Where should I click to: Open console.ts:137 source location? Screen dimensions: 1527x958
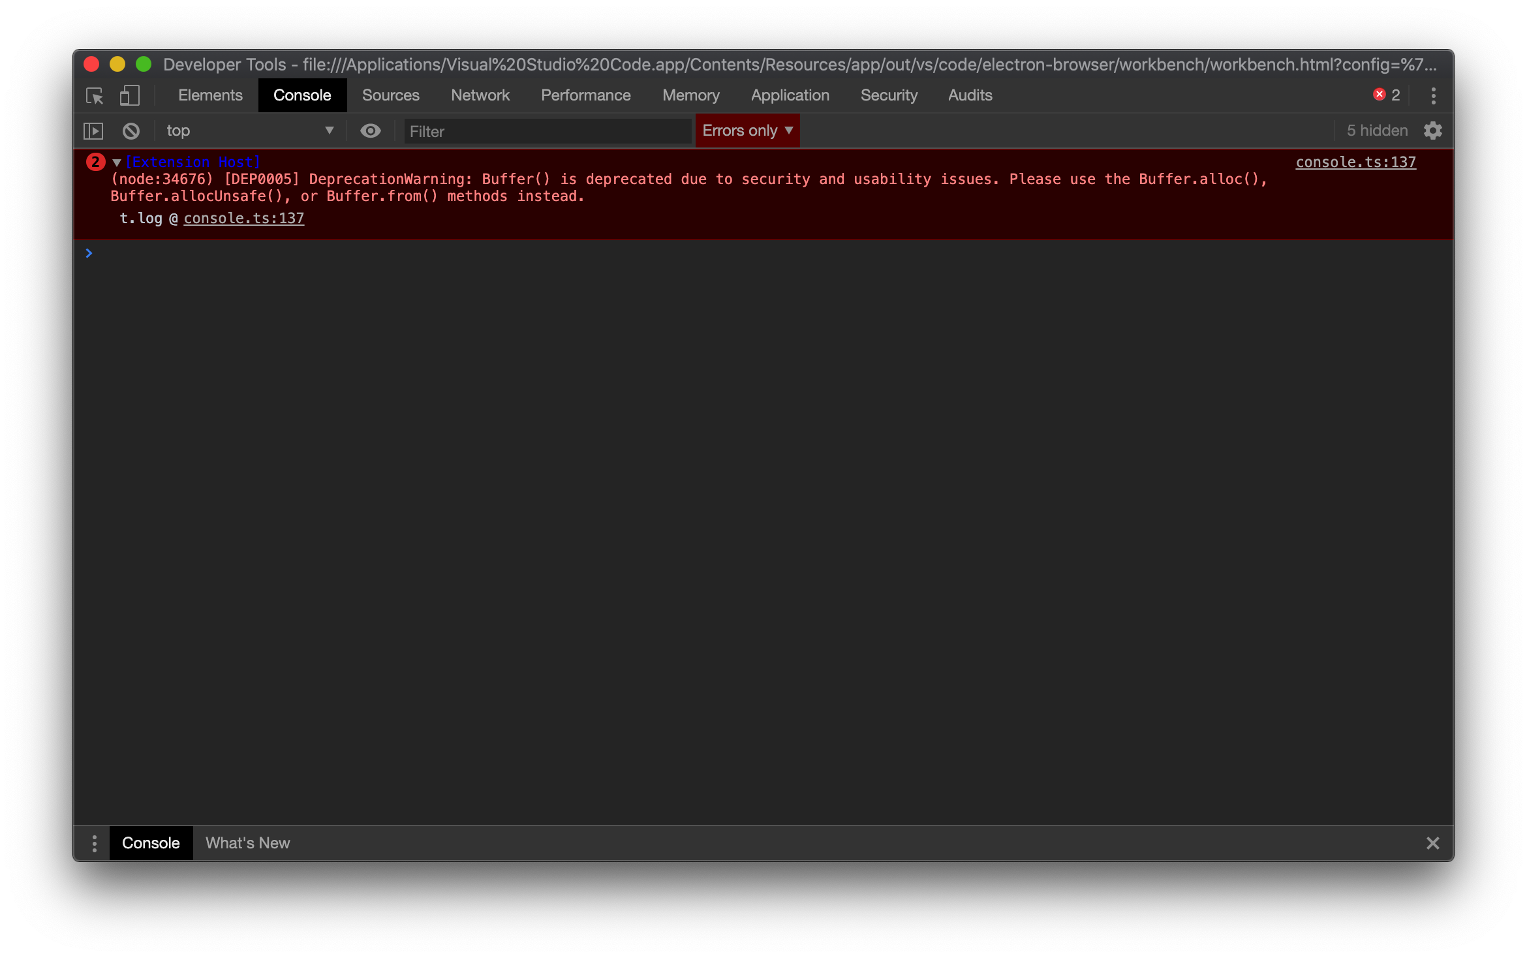pos(1355,162)
